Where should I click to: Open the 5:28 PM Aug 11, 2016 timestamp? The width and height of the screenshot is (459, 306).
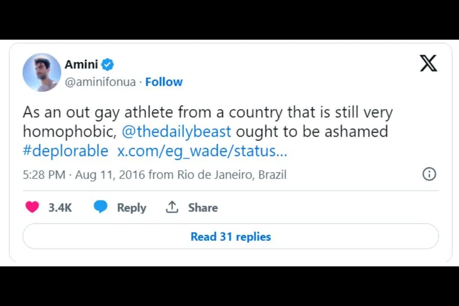pyautogui.click(x=84, y=175)
